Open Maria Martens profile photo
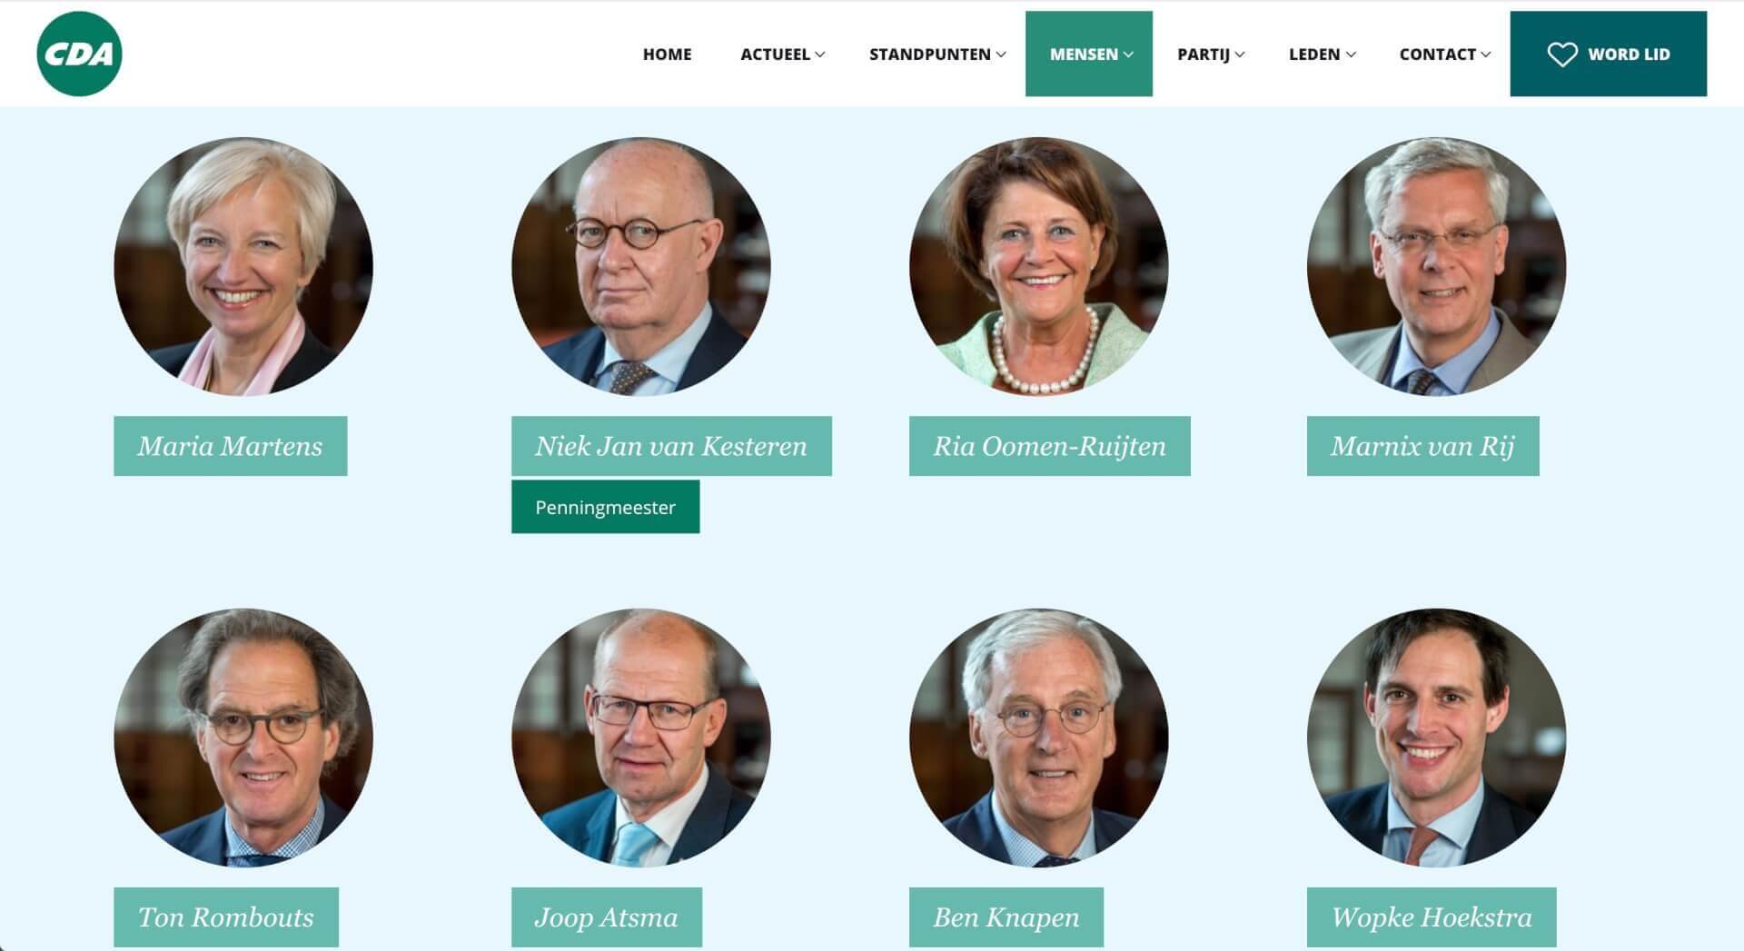Viewport: 1744px width, 951px height. [x=243, y=266]
